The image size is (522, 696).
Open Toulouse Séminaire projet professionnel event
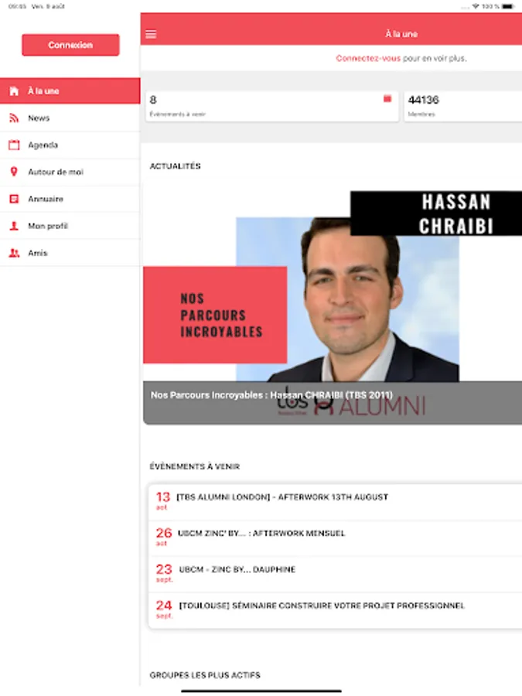335,610
